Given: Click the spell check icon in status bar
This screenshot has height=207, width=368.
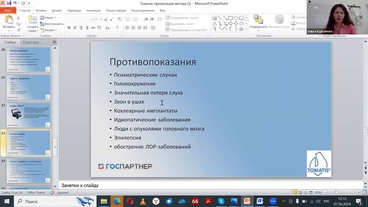Looking at the screenshot, I should tap(52, 193).
